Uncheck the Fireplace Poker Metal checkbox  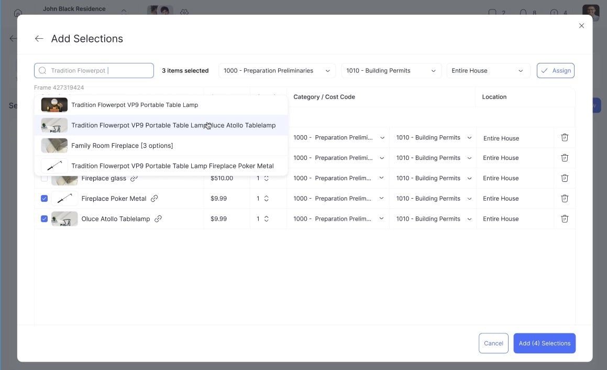(x=44, y=199)
